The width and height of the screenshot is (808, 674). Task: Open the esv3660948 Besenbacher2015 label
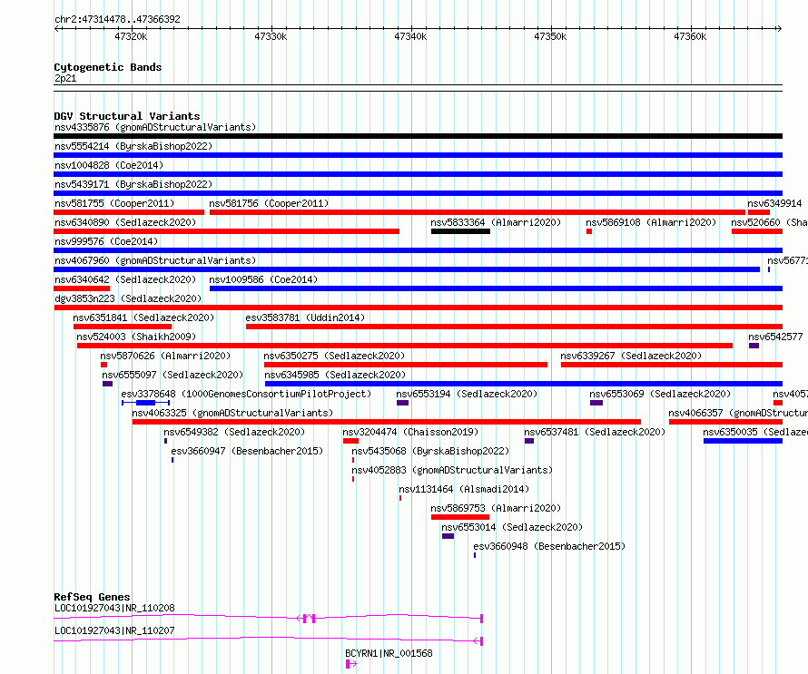[549, 546]
